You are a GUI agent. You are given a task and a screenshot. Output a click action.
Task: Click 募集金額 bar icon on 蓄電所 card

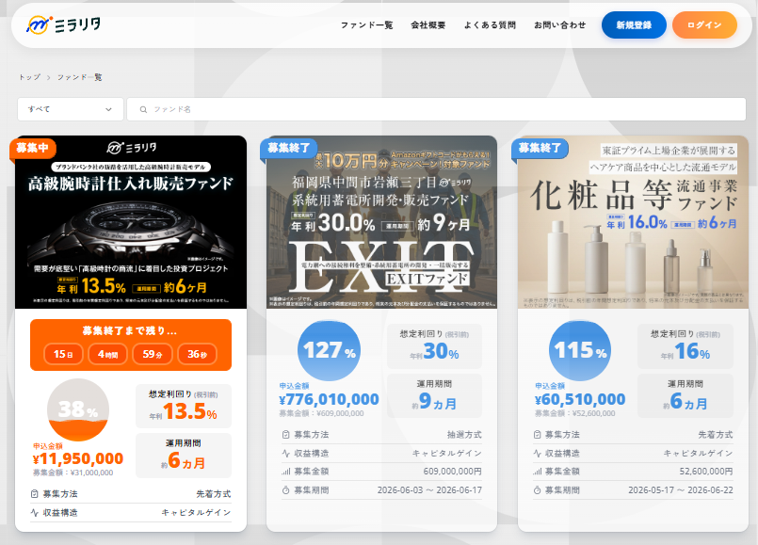click(285, 472)
